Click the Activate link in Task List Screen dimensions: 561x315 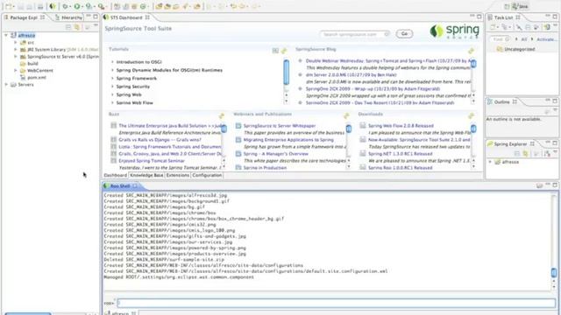coord(546,39)
